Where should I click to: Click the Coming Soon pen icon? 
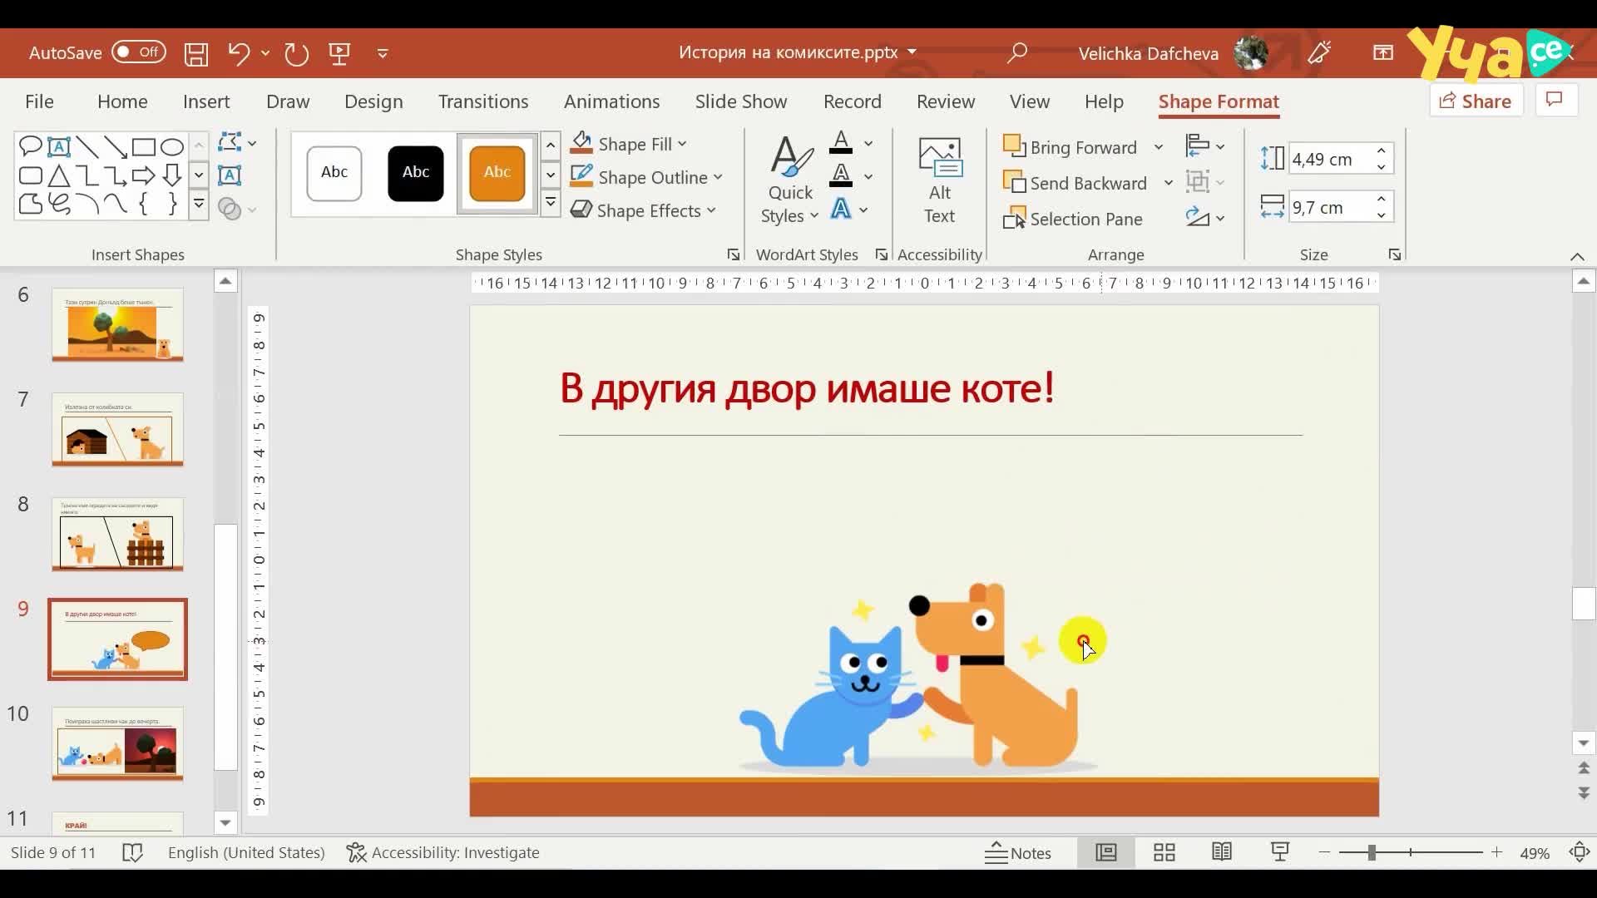pyautogui.click(x=1319, y=53)
